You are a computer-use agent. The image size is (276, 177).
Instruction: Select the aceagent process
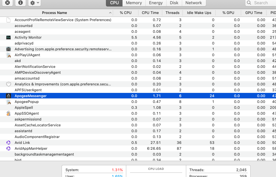click(138, 32)
